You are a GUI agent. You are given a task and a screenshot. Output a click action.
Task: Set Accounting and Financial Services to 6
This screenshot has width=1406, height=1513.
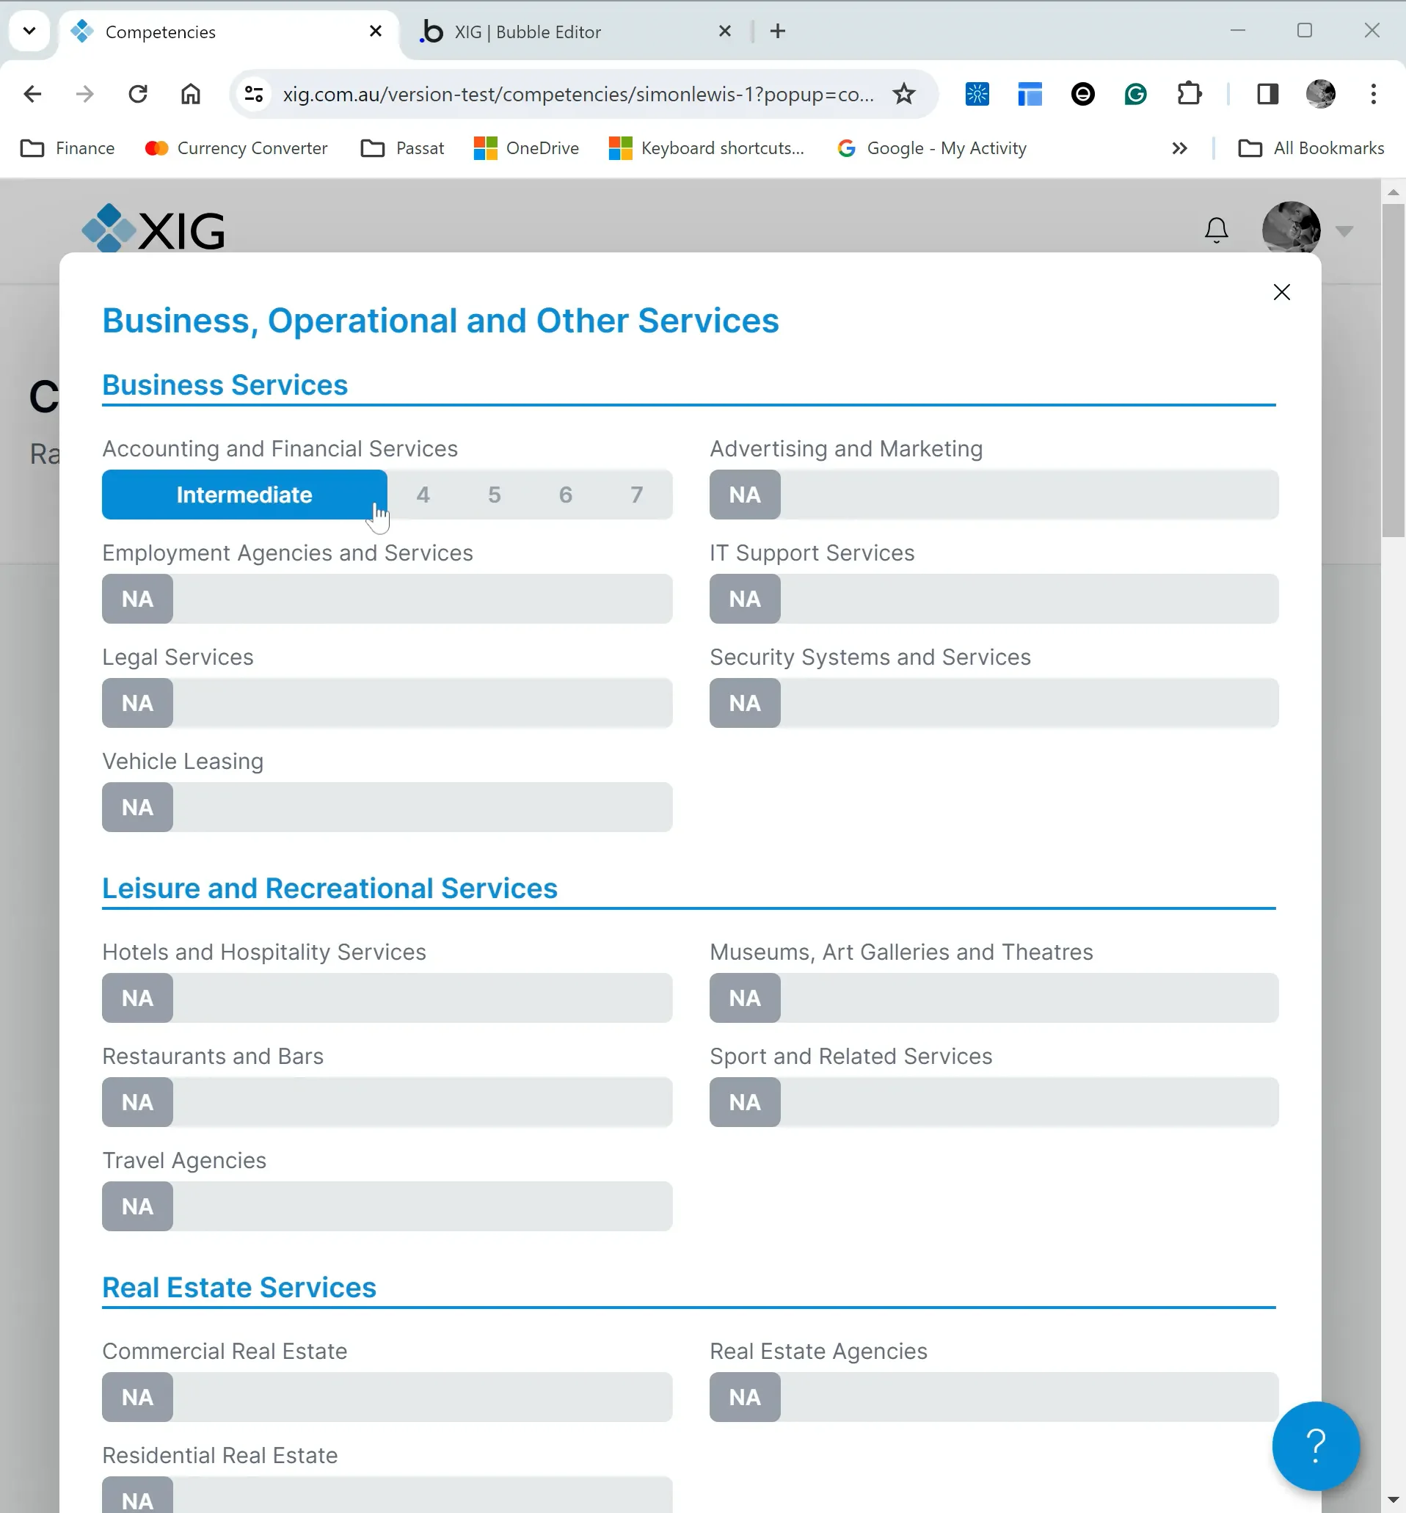[x=565, y=495]
